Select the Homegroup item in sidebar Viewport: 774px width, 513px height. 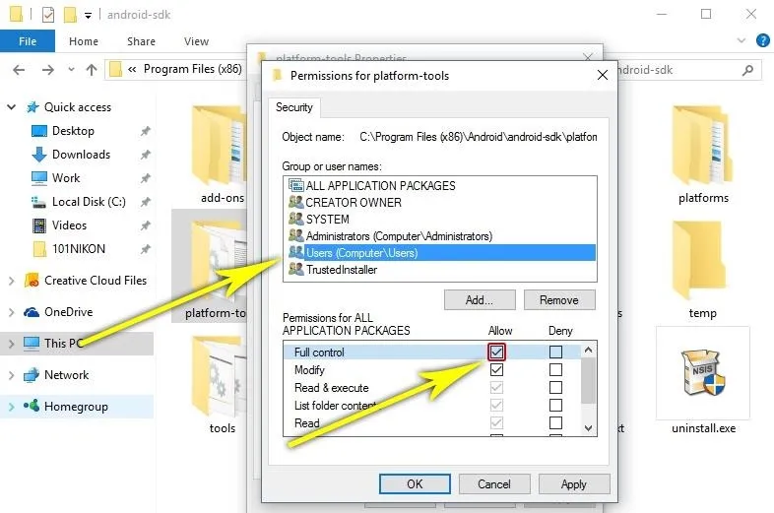coord(76,407)
